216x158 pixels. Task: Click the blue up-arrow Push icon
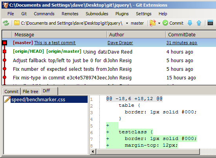[x=199, y=23]
